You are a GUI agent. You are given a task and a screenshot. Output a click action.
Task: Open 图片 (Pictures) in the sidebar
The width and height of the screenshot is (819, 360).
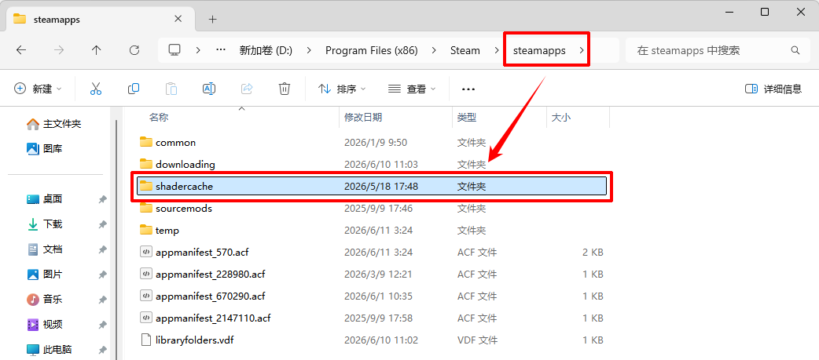pos(44,274)
